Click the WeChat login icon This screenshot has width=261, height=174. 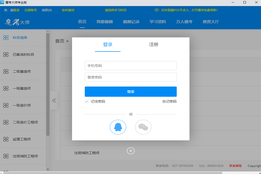click(143, 127)
